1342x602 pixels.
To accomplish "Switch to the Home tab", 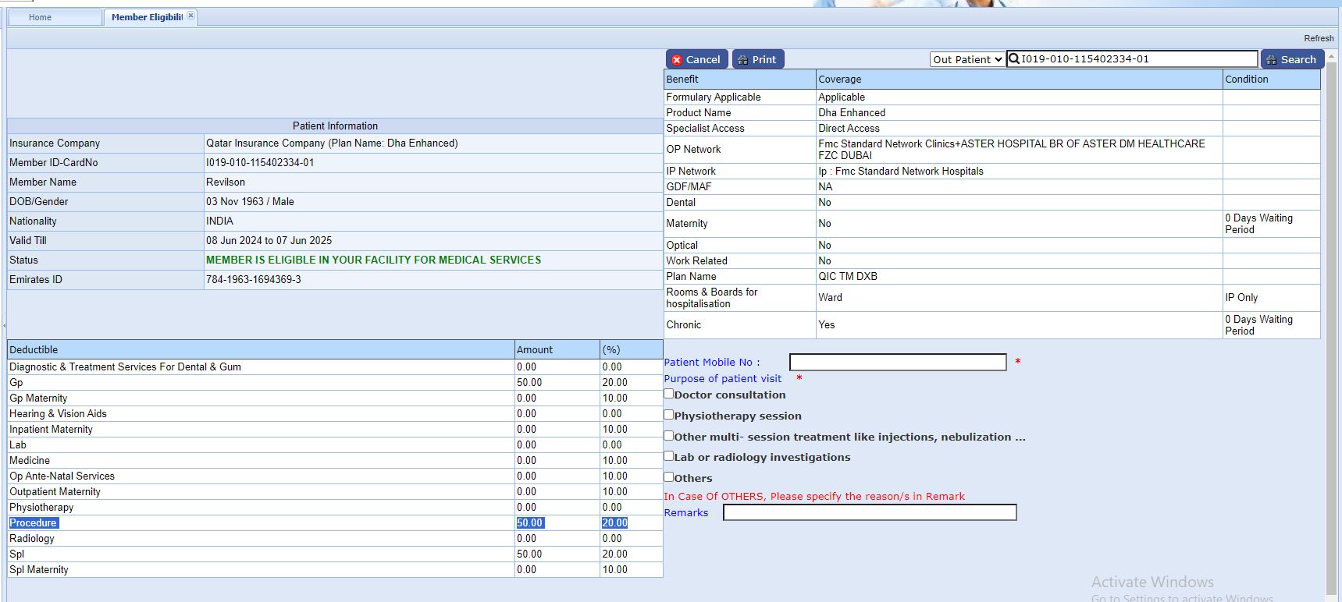I will 40,17.
